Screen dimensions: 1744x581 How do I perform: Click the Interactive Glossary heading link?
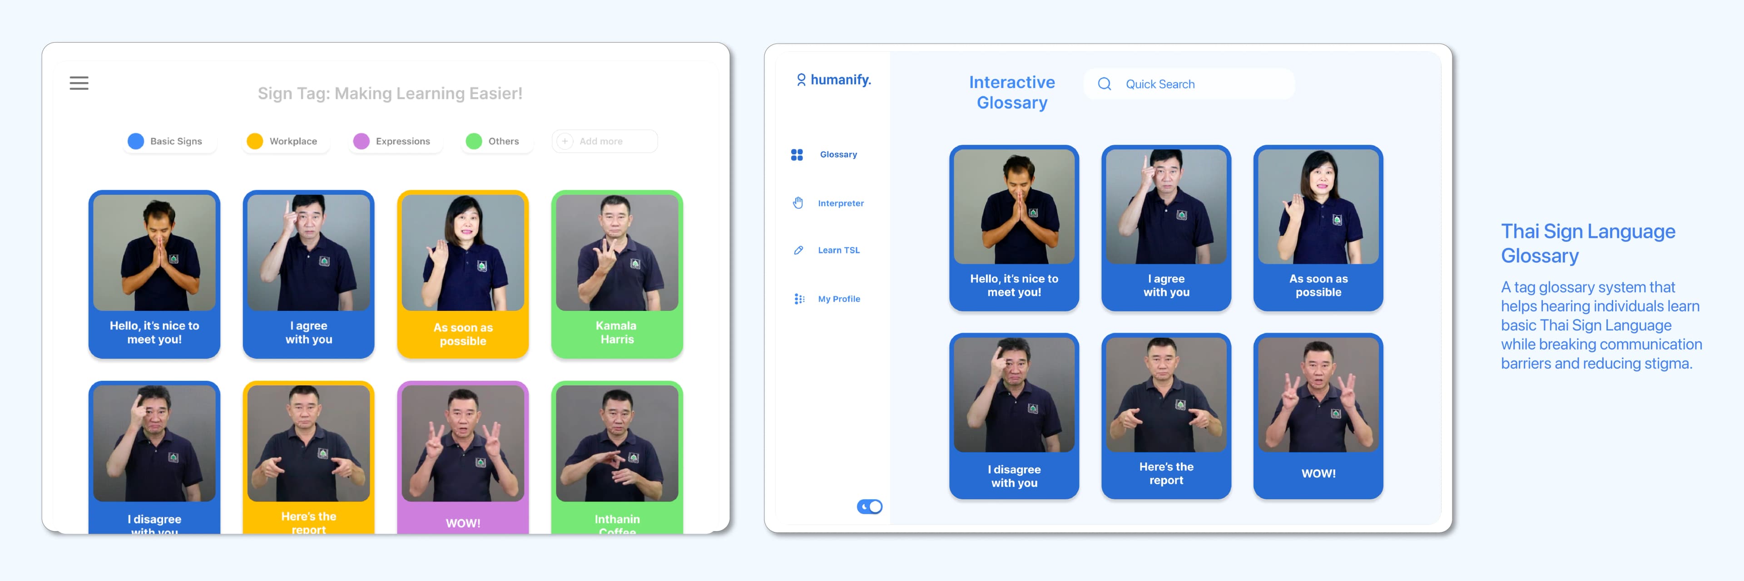(1012, 92)
